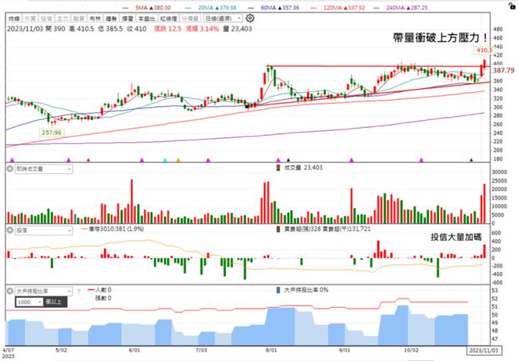Image resolution: width=518 pixels, height=361 pixels.
Task: Toggle the 布林 Bollinger band overlay
Action: [x=95, y=19]
